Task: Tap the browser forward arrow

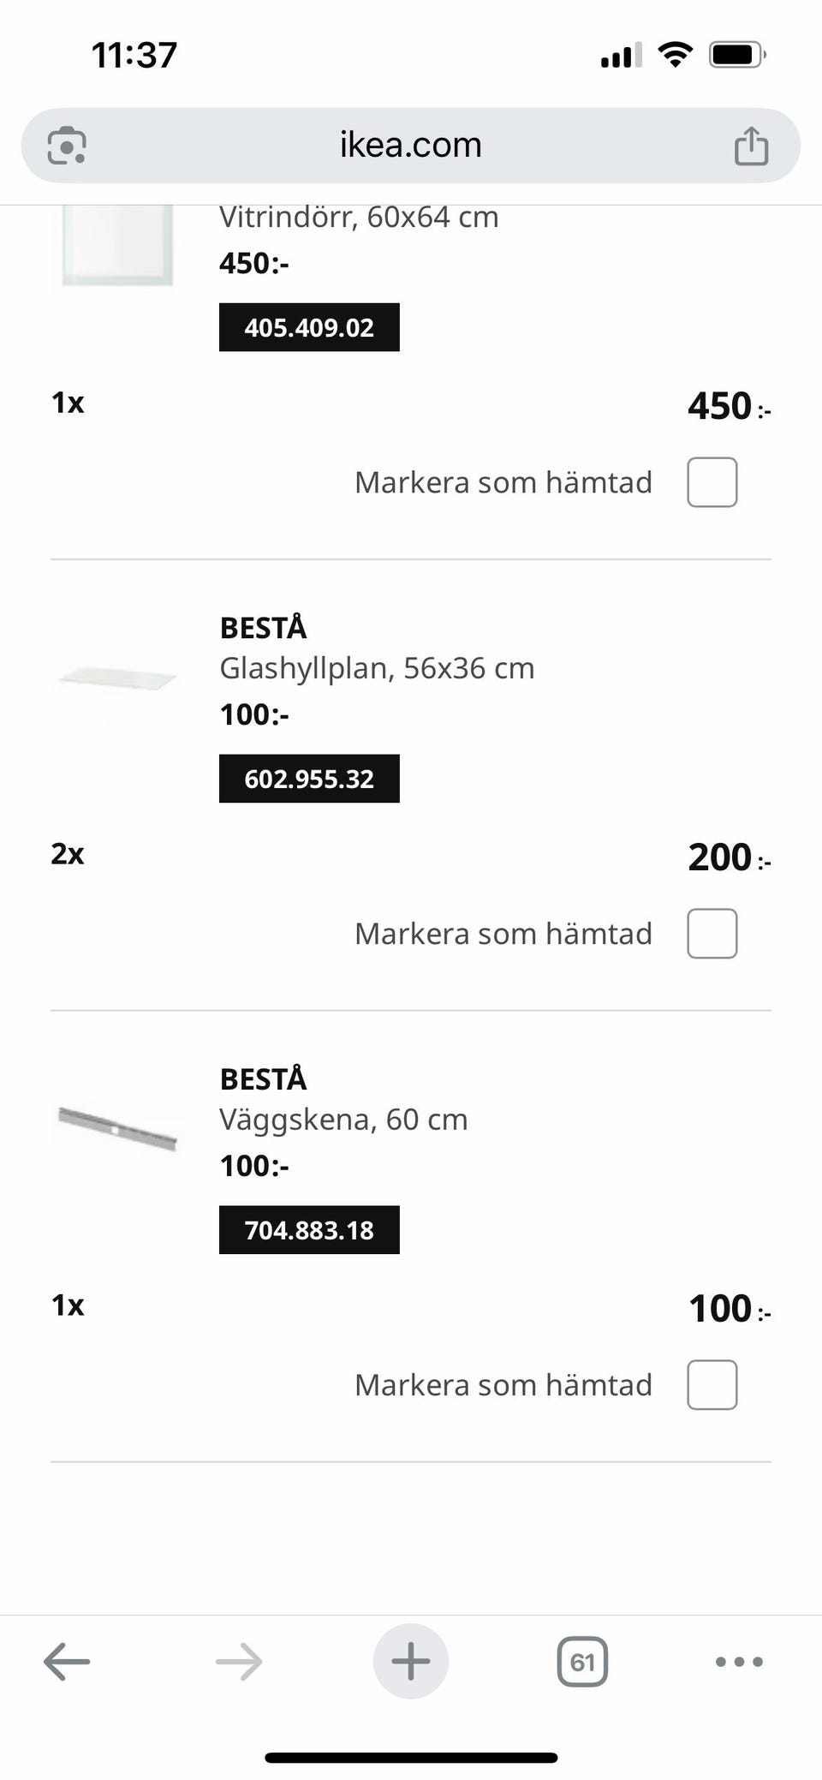Action: [x=239, y=1662]
